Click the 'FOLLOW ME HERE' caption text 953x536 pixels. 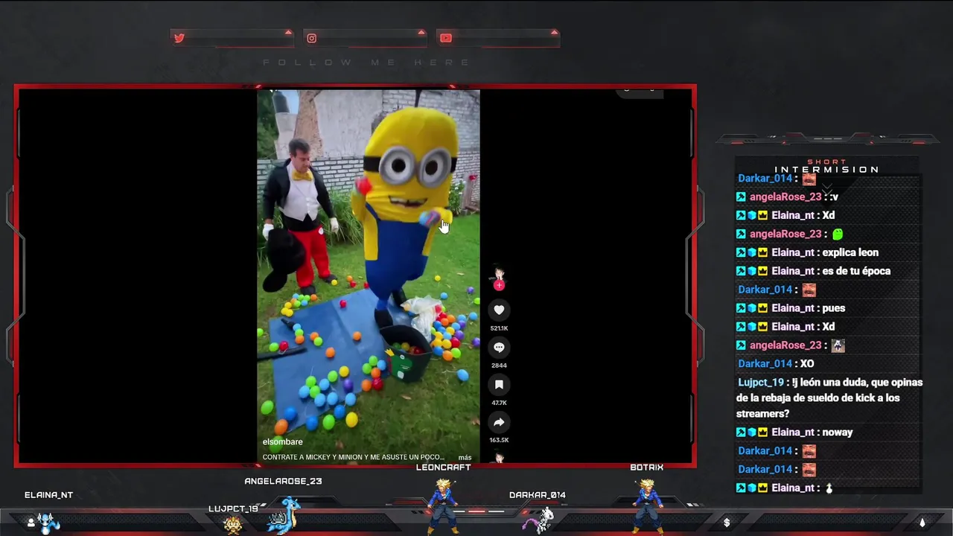pos(366,63)
